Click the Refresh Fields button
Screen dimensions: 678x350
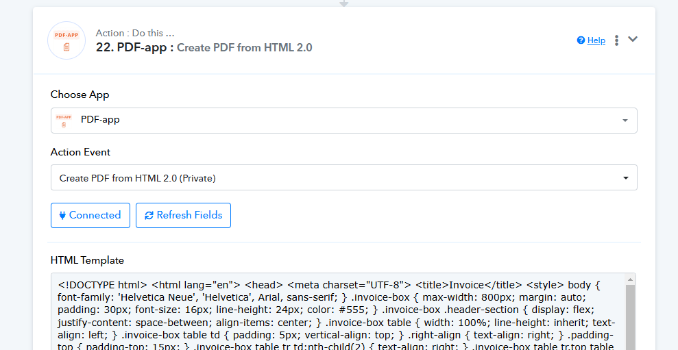(x=183, y=215)
